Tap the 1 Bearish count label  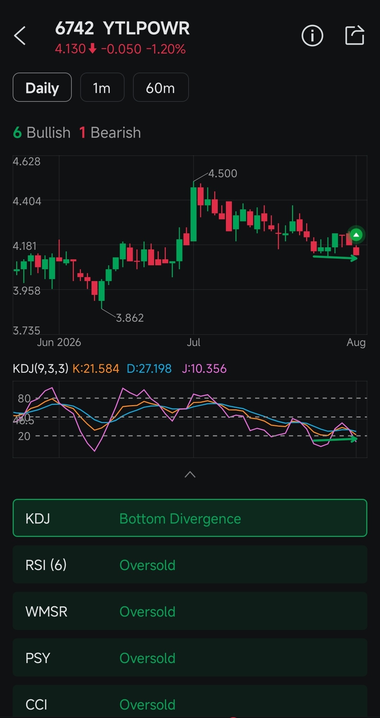pyautogui.click(x=110, y=133)
